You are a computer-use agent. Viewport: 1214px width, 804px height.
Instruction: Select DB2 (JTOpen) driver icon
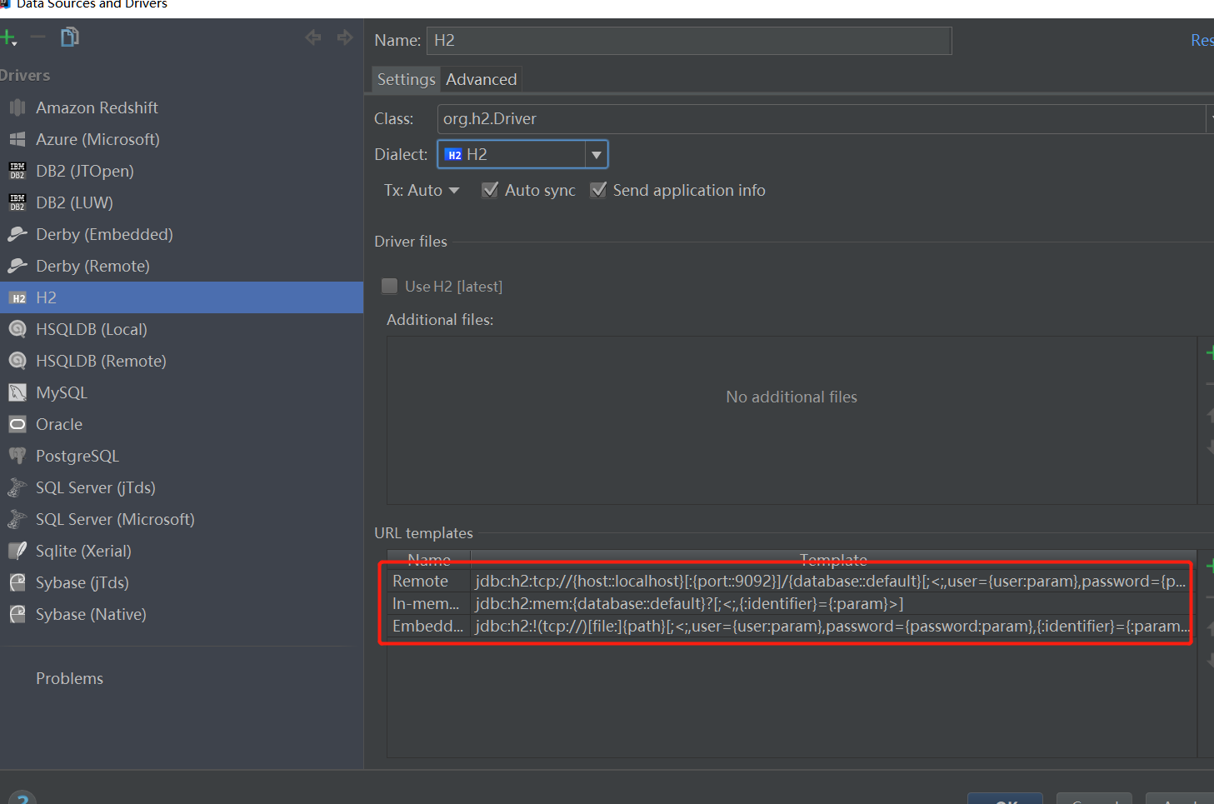pos(17,171)
